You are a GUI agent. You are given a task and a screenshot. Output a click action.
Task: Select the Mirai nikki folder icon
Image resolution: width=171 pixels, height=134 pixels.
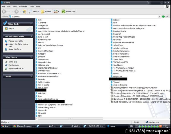[36, 113]
